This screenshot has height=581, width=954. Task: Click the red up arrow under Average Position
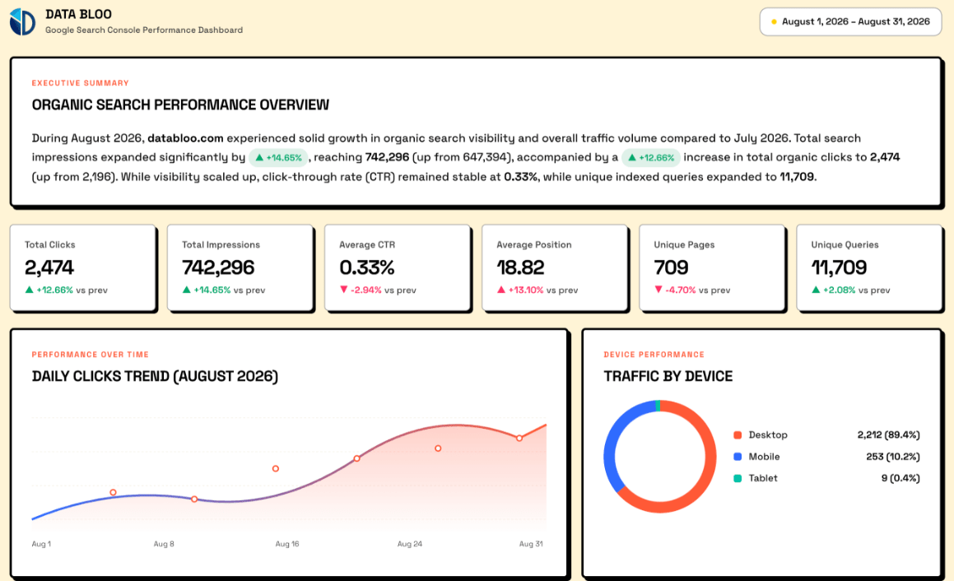tap(501, 290)
